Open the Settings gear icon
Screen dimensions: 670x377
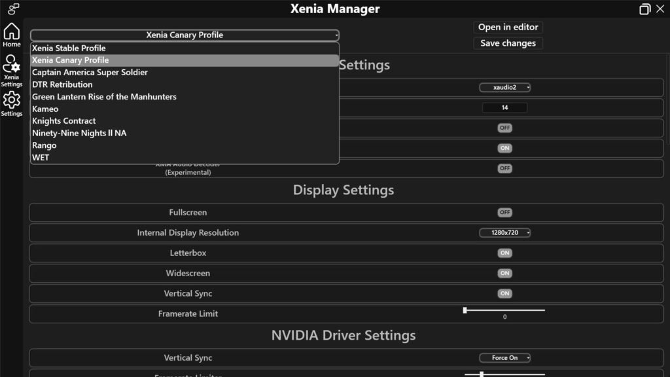pos(12,104)
